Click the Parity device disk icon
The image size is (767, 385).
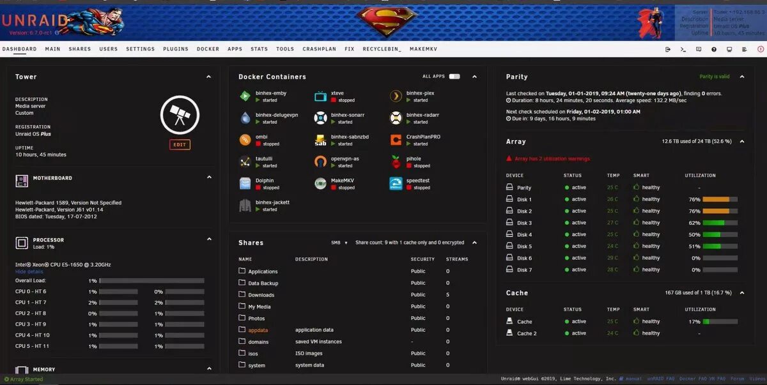coord(510,188)
